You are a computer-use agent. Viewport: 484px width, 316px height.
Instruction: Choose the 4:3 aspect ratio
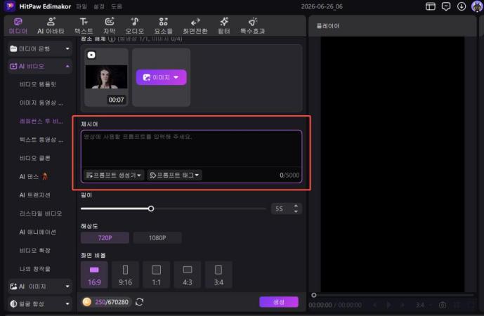(188, 275)
